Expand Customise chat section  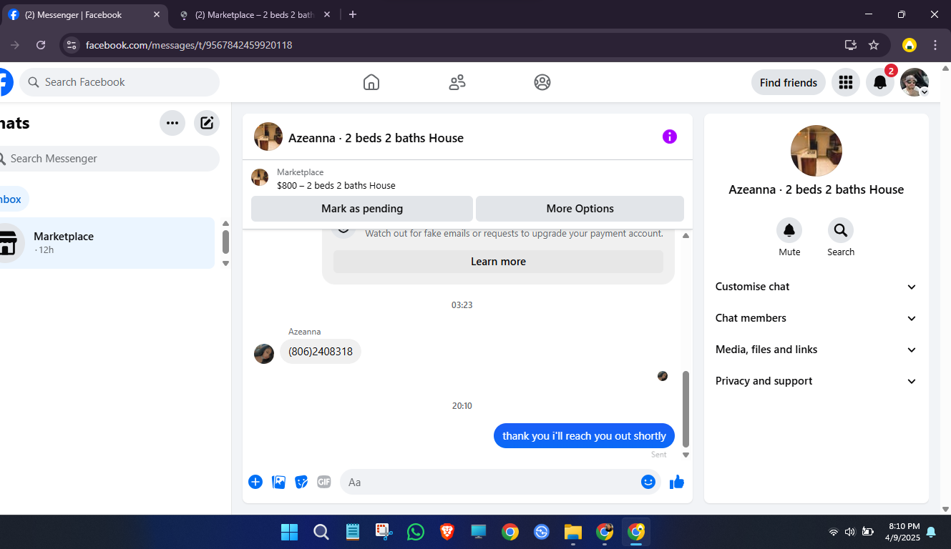816,287
